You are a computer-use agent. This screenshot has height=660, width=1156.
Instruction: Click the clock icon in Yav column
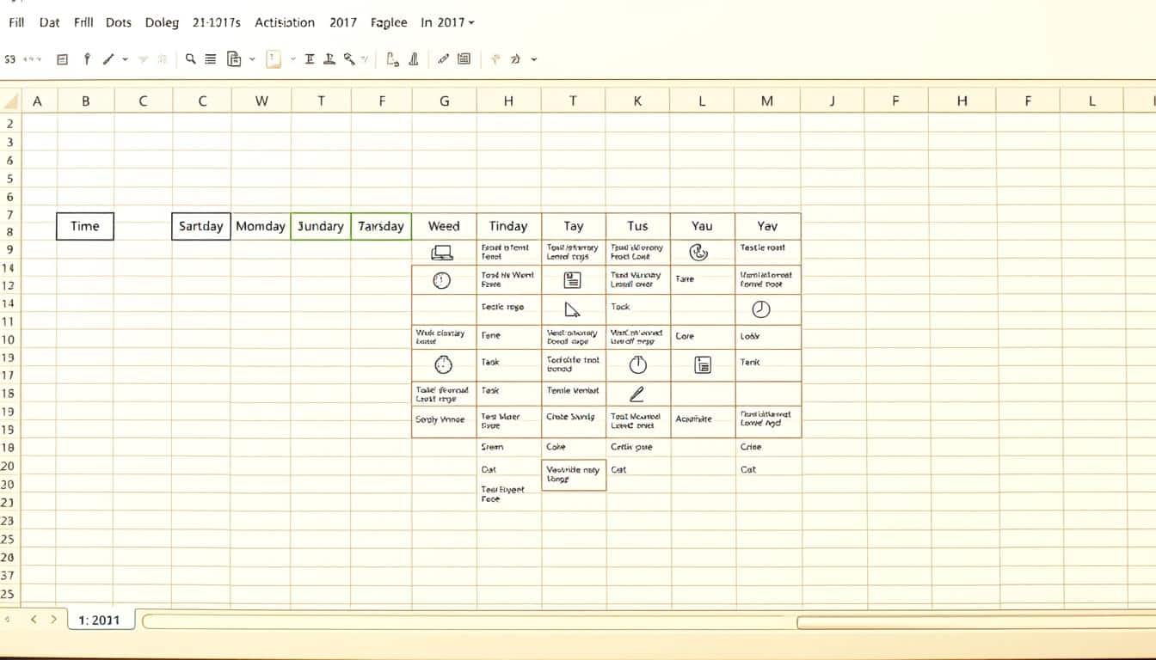(761, 309)
